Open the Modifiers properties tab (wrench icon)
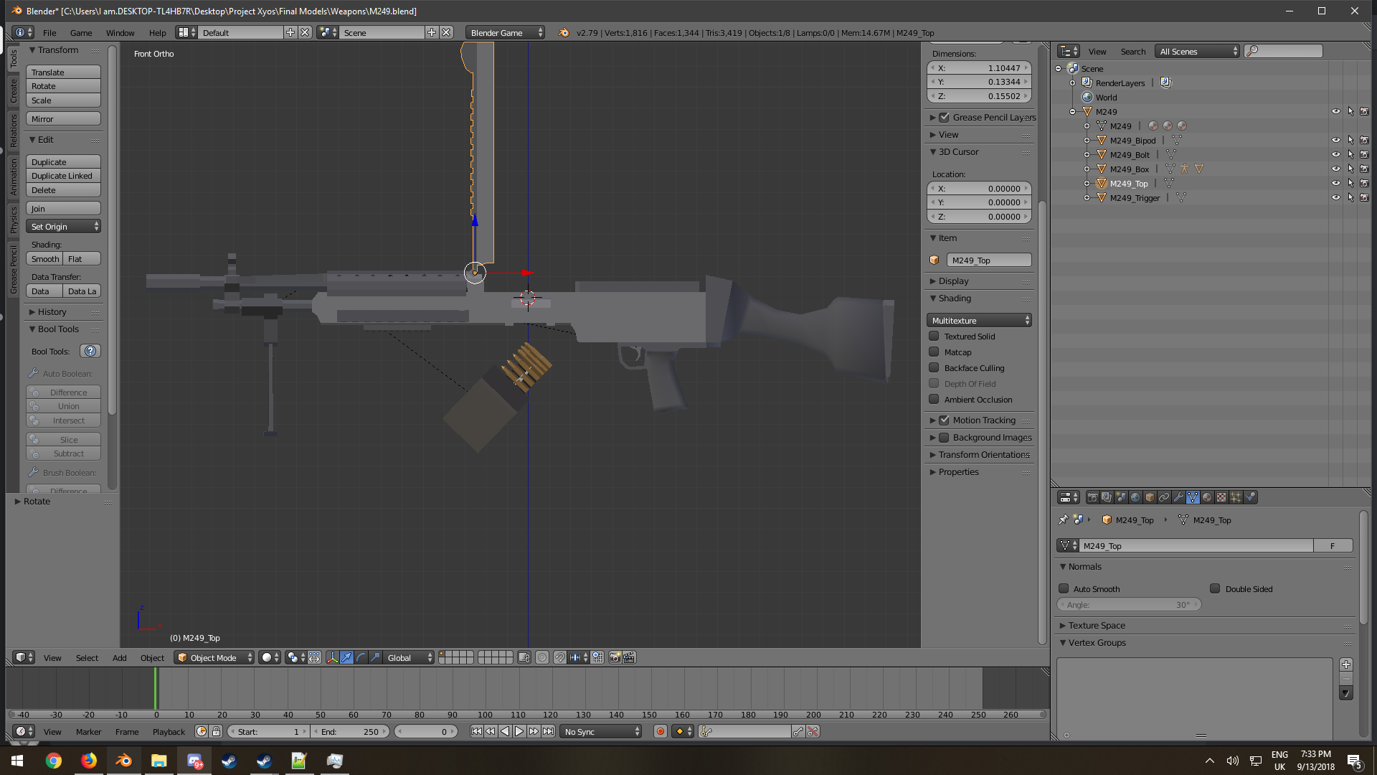This screenshot has width=1377, height=775. tap(1178, 497)
